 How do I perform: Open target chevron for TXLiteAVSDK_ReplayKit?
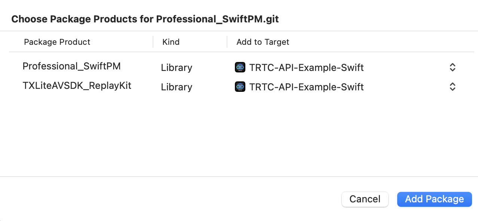coord(452,87)
